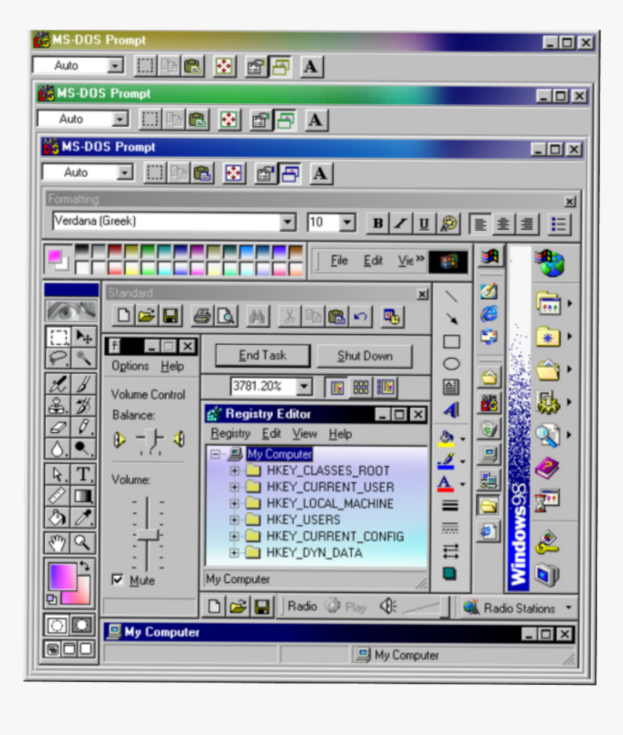Select the Magic Wand tool
Viewport: 623px width, 735px height.
tap(83, 357)
